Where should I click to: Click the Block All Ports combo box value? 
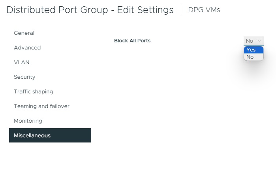coord(250,41)
